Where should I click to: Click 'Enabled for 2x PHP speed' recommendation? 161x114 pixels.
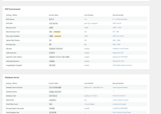(120, 48)
